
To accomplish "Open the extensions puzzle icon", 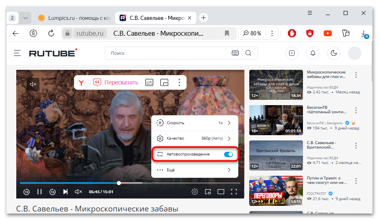I will click(x=346, y=33).
